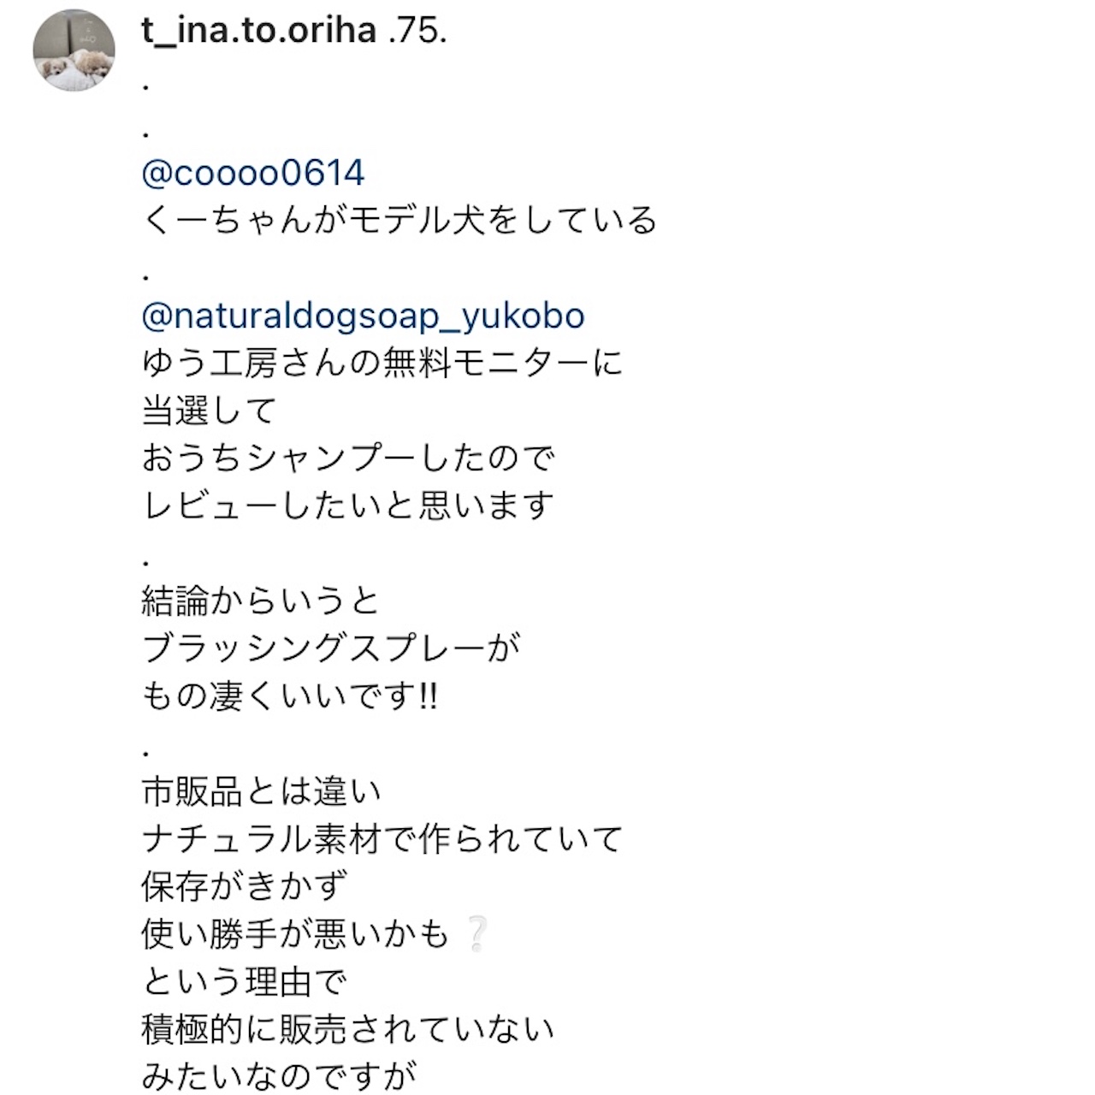Screen dimensions: 1095x1095
Task: Click the line "ブラッシングスプレーが"
Action: [x=331, y=649]
